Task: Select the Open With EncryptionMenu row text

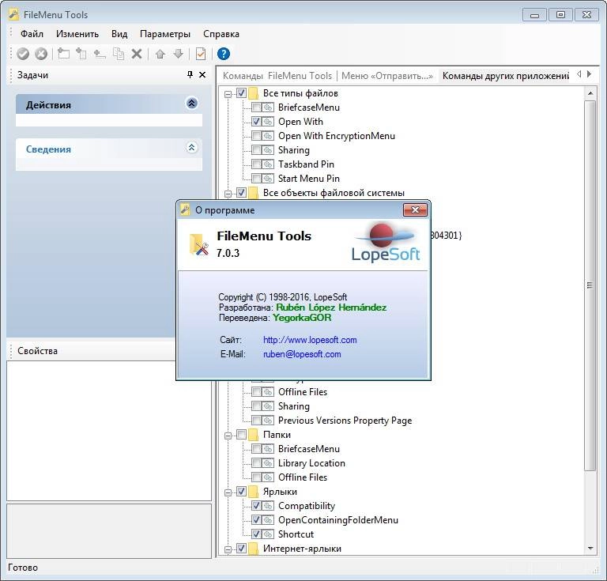Action: tap(337, 136)
